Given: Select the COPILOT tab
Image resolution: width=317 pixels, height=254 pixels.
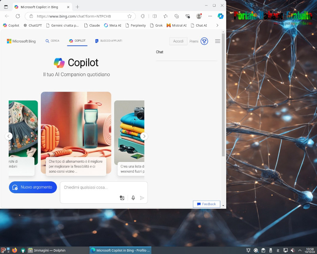Looking at the screenshot, I should (x=77, y=41).
